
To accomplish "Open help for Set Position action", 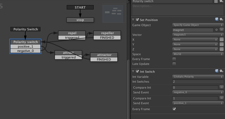I will click(216, 19).
